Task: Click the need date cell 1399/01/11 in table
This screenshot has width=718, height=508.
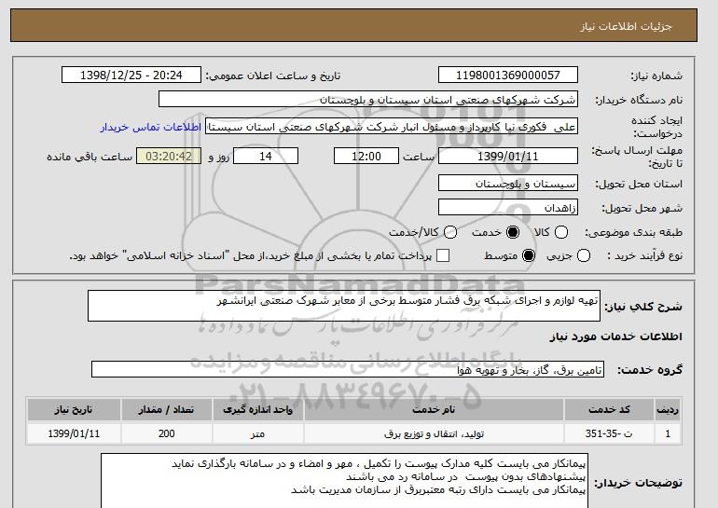Action: [x=74, y=433]
